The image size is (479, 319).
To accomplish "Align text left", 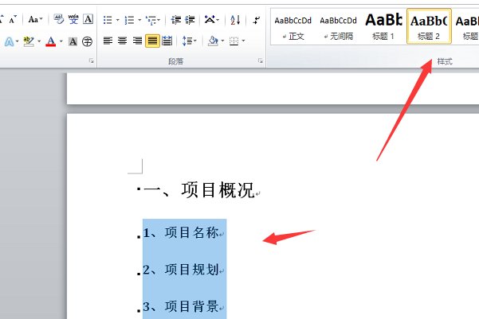I will (x=108, y=41).
